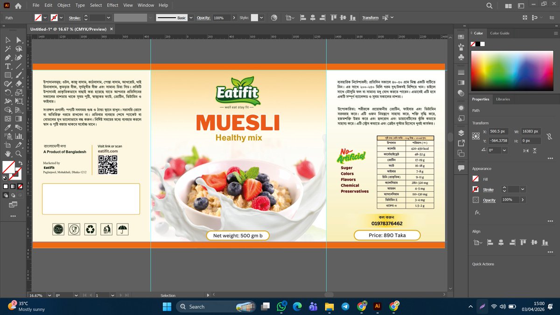Viewport: 560px width, 315px height.
Task: Select the Rectangle tool
Action: [x=8, y=75]
